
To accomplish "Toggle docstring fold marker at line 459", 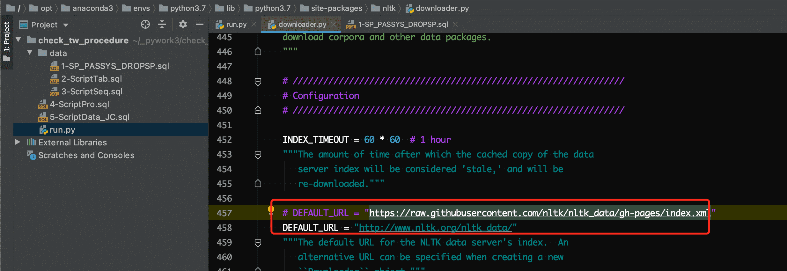I will pos(258,243).
